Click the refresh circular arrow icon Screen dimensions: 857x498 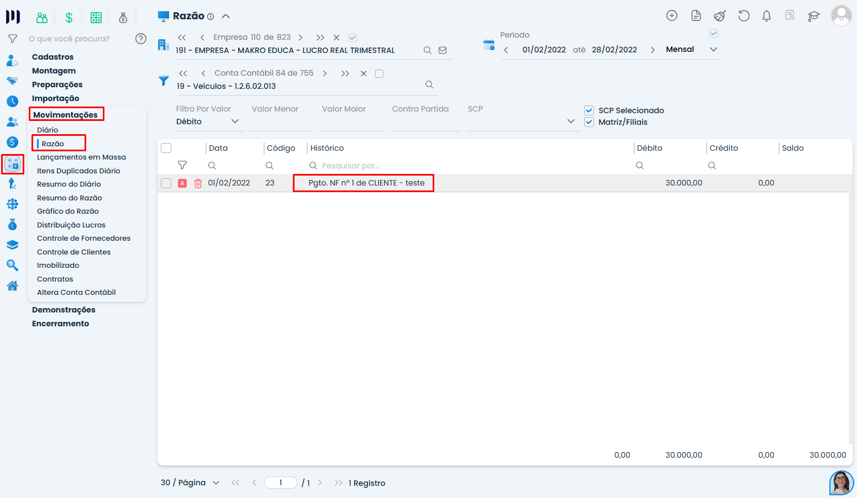coord(744,15)
